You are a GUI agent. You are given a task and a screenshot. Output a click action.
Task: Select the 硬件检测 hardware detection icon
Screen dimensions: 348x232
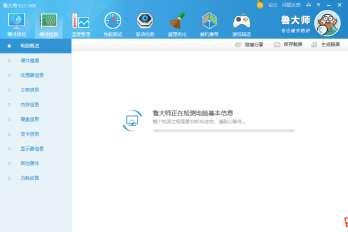pos(48,23)
